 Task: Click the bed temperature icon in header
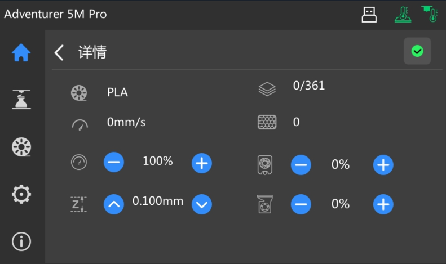pyautogui.click(x=403, y=15)
